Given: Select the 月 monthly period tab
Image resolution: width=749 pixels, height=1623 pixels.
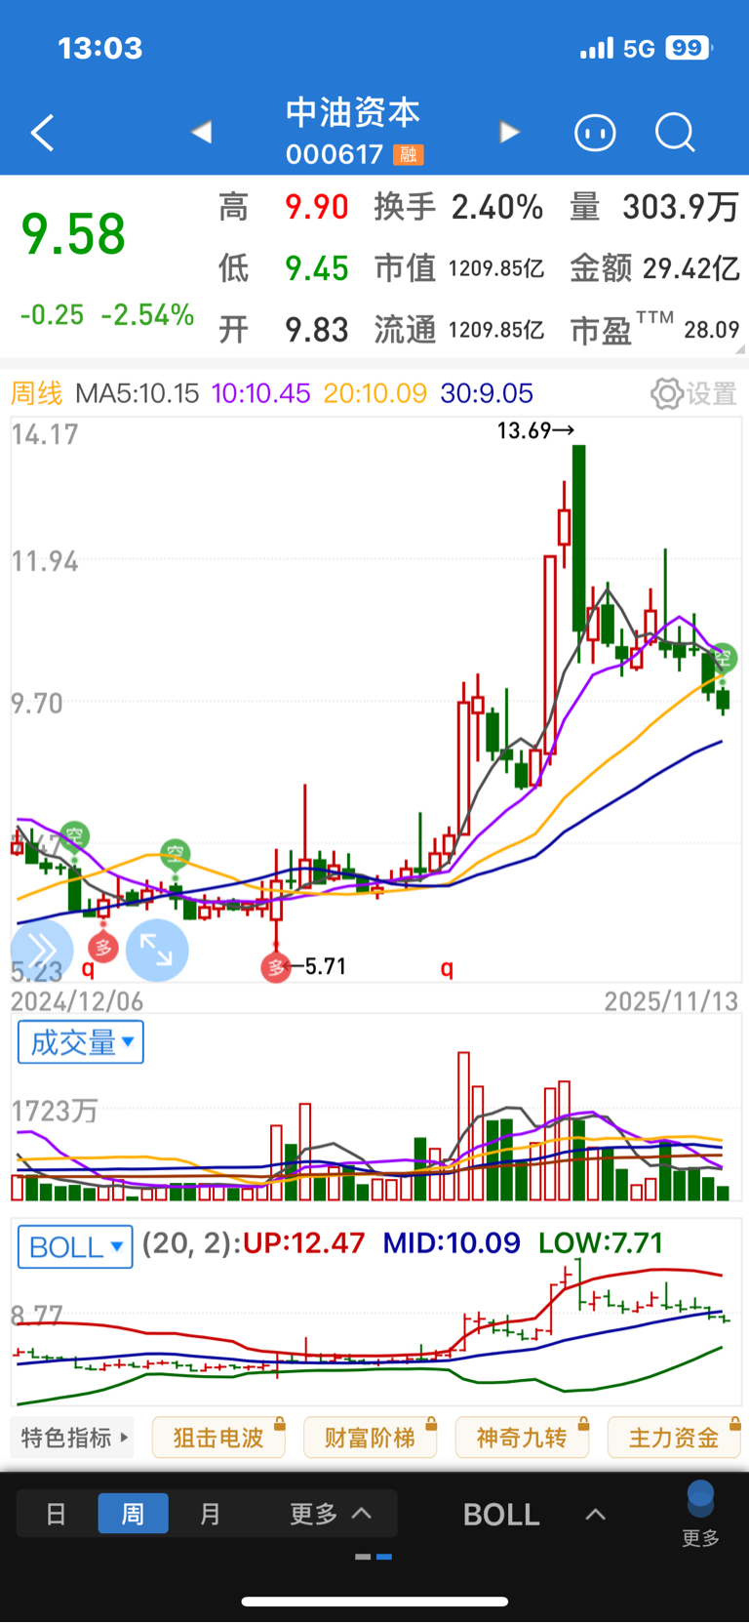Looking at the screenshot, I should pyautogui.click(x=210, y=1514).
